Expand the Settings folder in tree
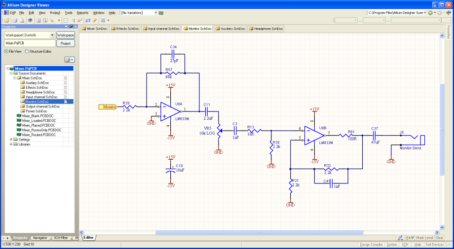 click(x=11, y=140)
